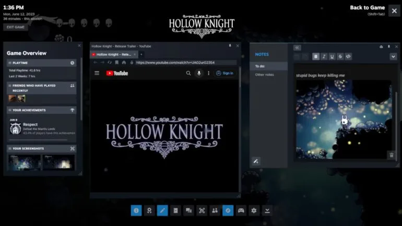Open first screenshot thumbnail in Game Overview
Screen dimensions: 402x226
25,162
